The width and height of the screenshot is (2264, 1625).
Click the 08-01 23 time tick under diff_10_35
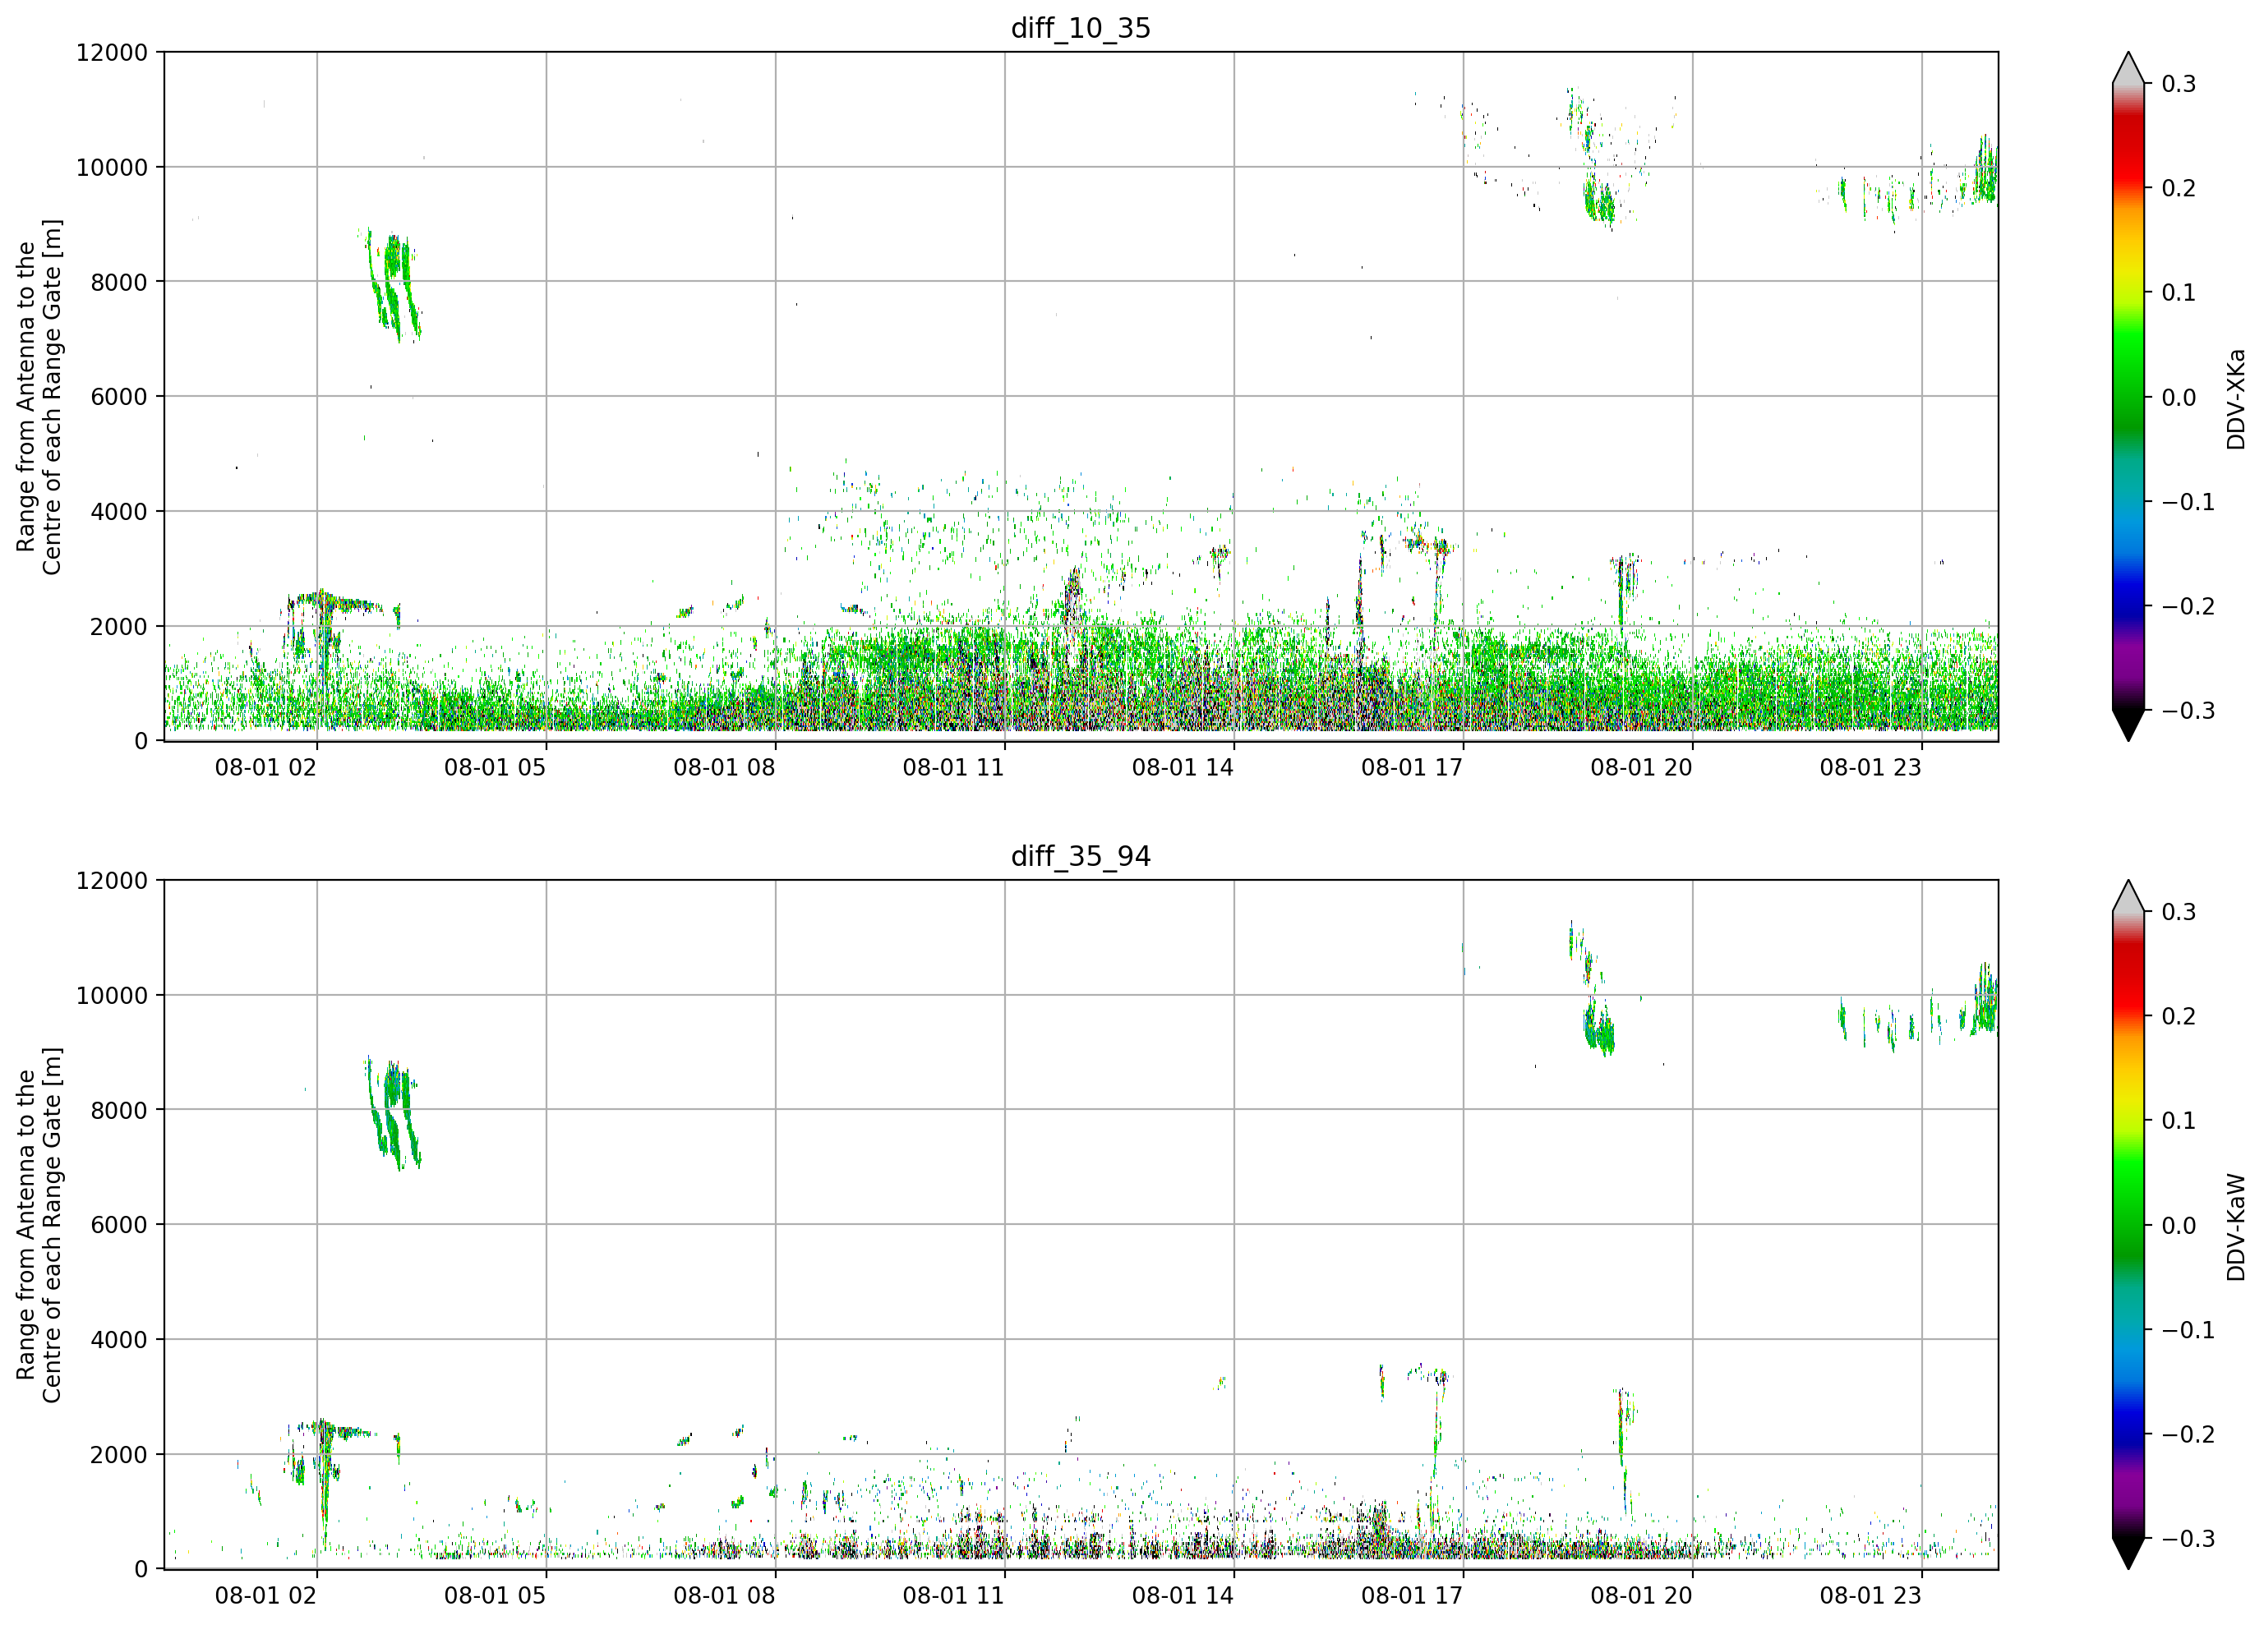coord(1870,767)
